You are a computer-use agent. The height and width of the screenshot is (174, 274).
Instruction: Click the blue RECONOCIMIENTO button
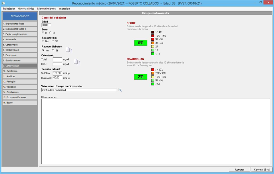20,16
